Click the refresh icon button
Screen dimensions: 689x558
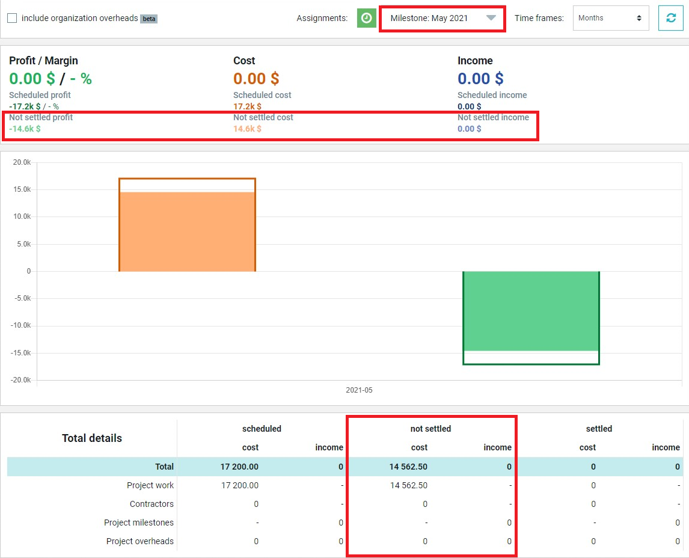670,18
